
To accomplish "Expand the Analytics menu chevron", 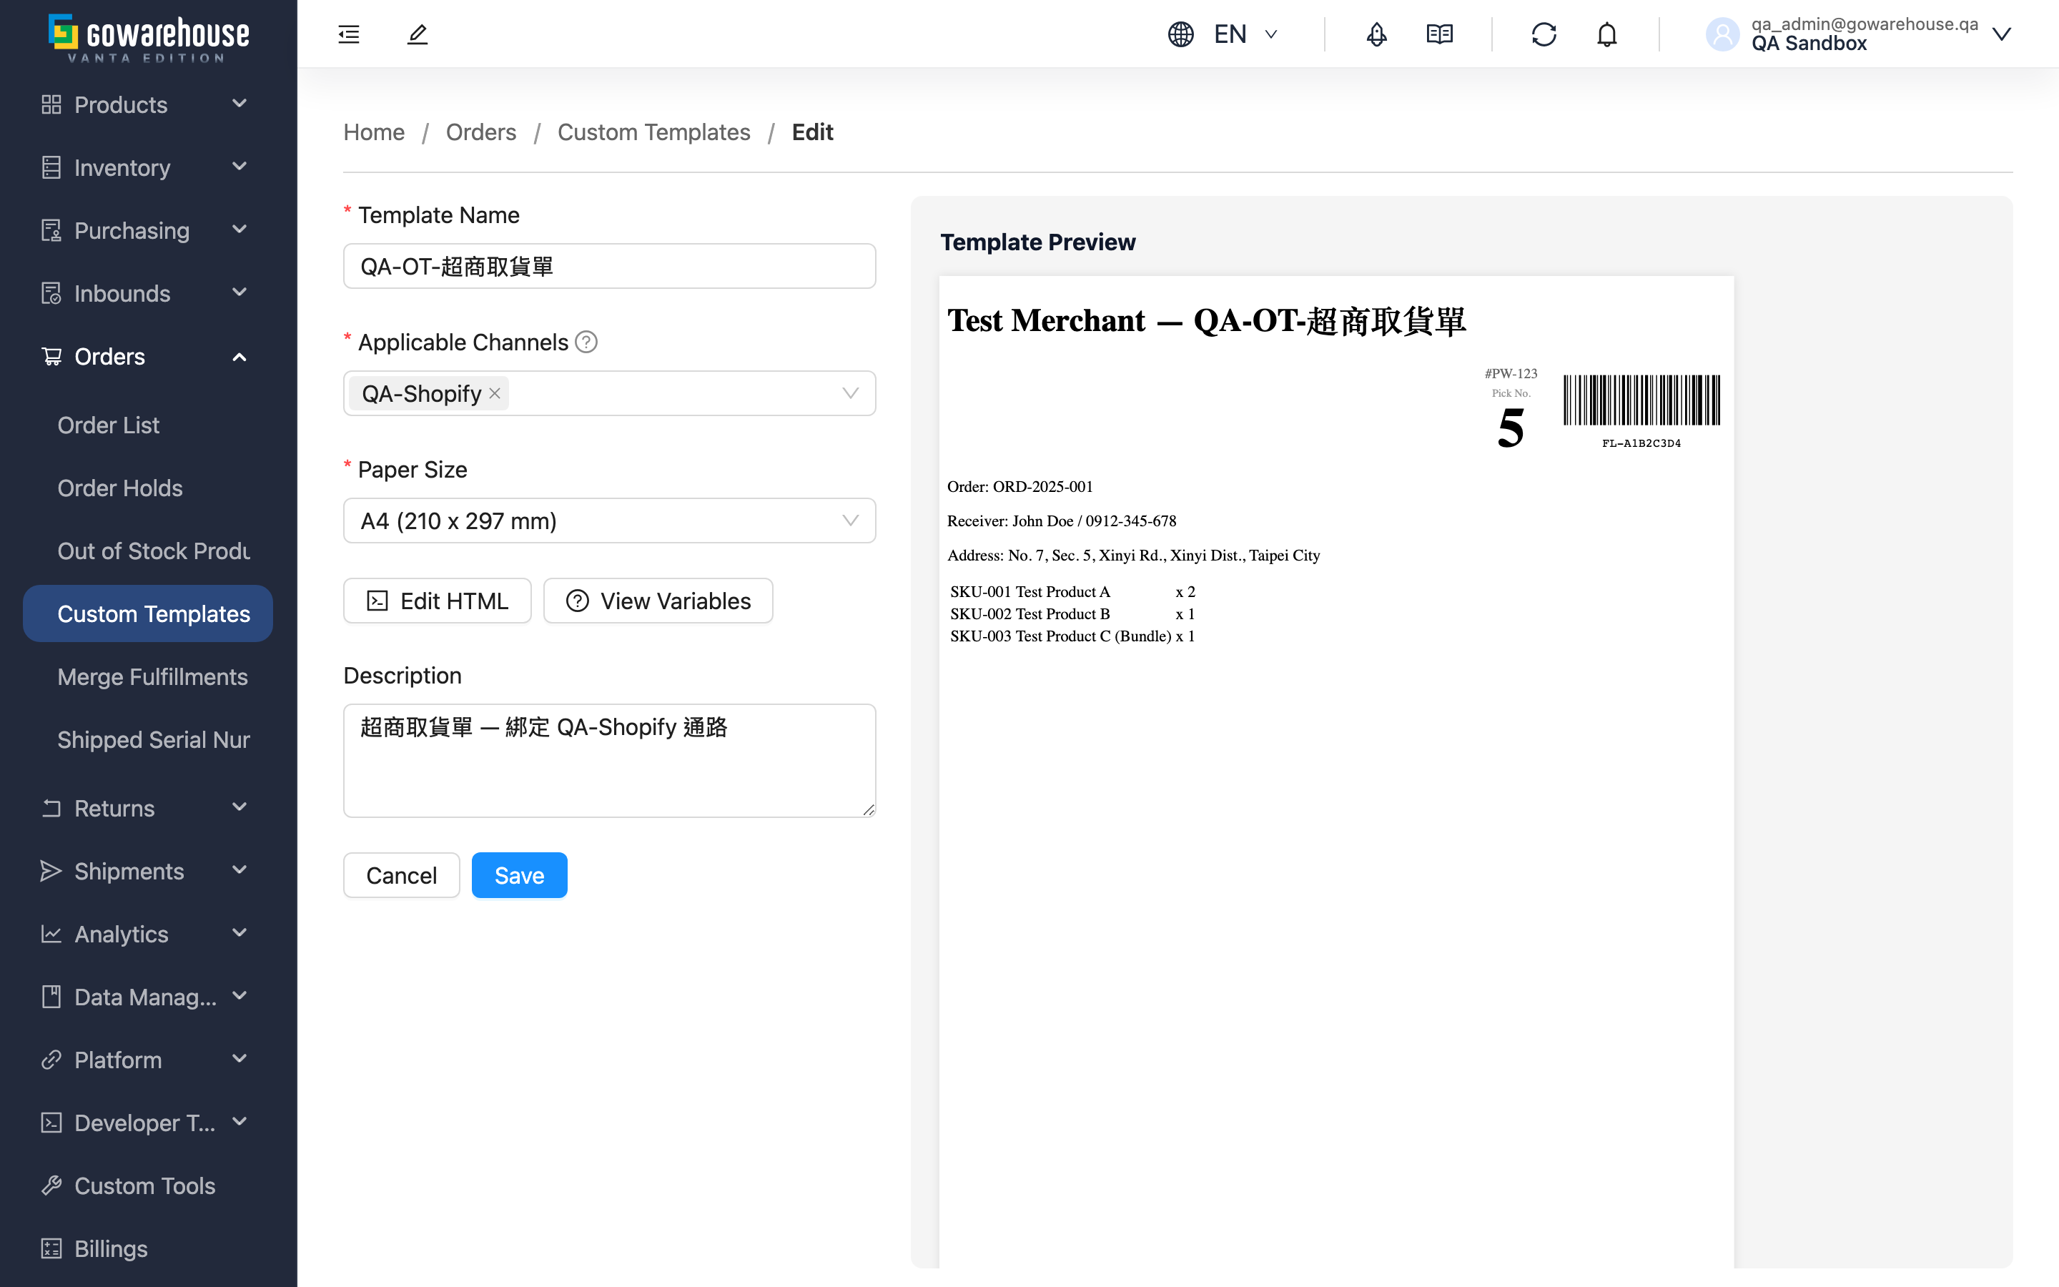I will click(x=240, y=933).
